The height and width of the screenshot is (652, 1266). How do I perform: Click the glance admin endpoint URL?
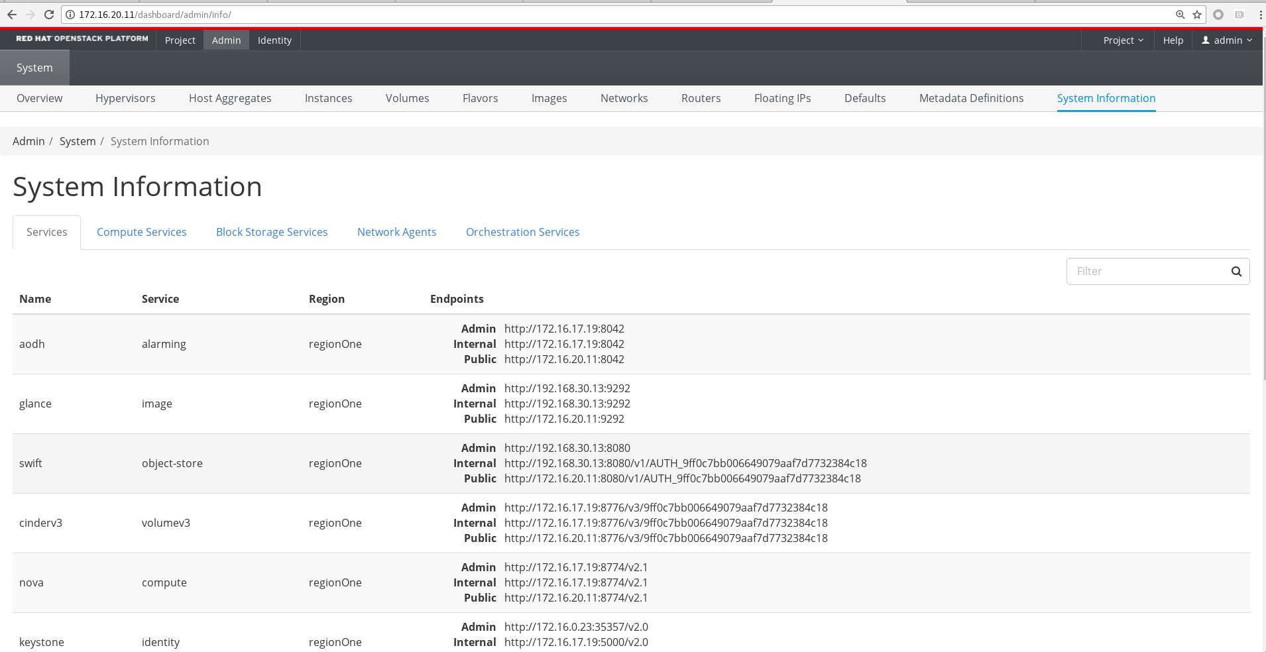coord(567,388)
